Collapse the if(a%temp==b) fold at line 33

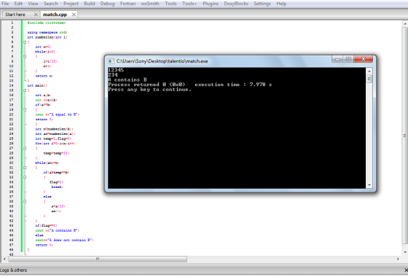coord(25,177)
